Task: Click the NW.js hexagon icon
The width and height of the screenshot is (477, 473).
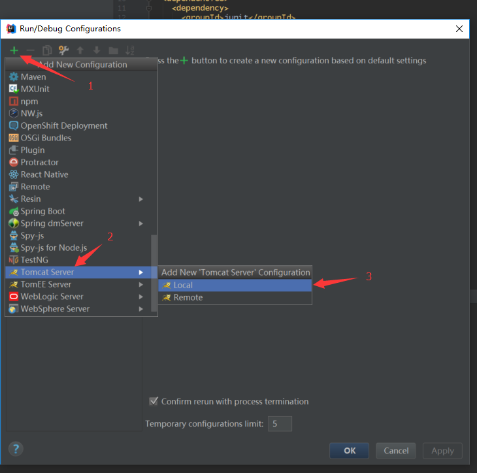Action: coord(14,114)
